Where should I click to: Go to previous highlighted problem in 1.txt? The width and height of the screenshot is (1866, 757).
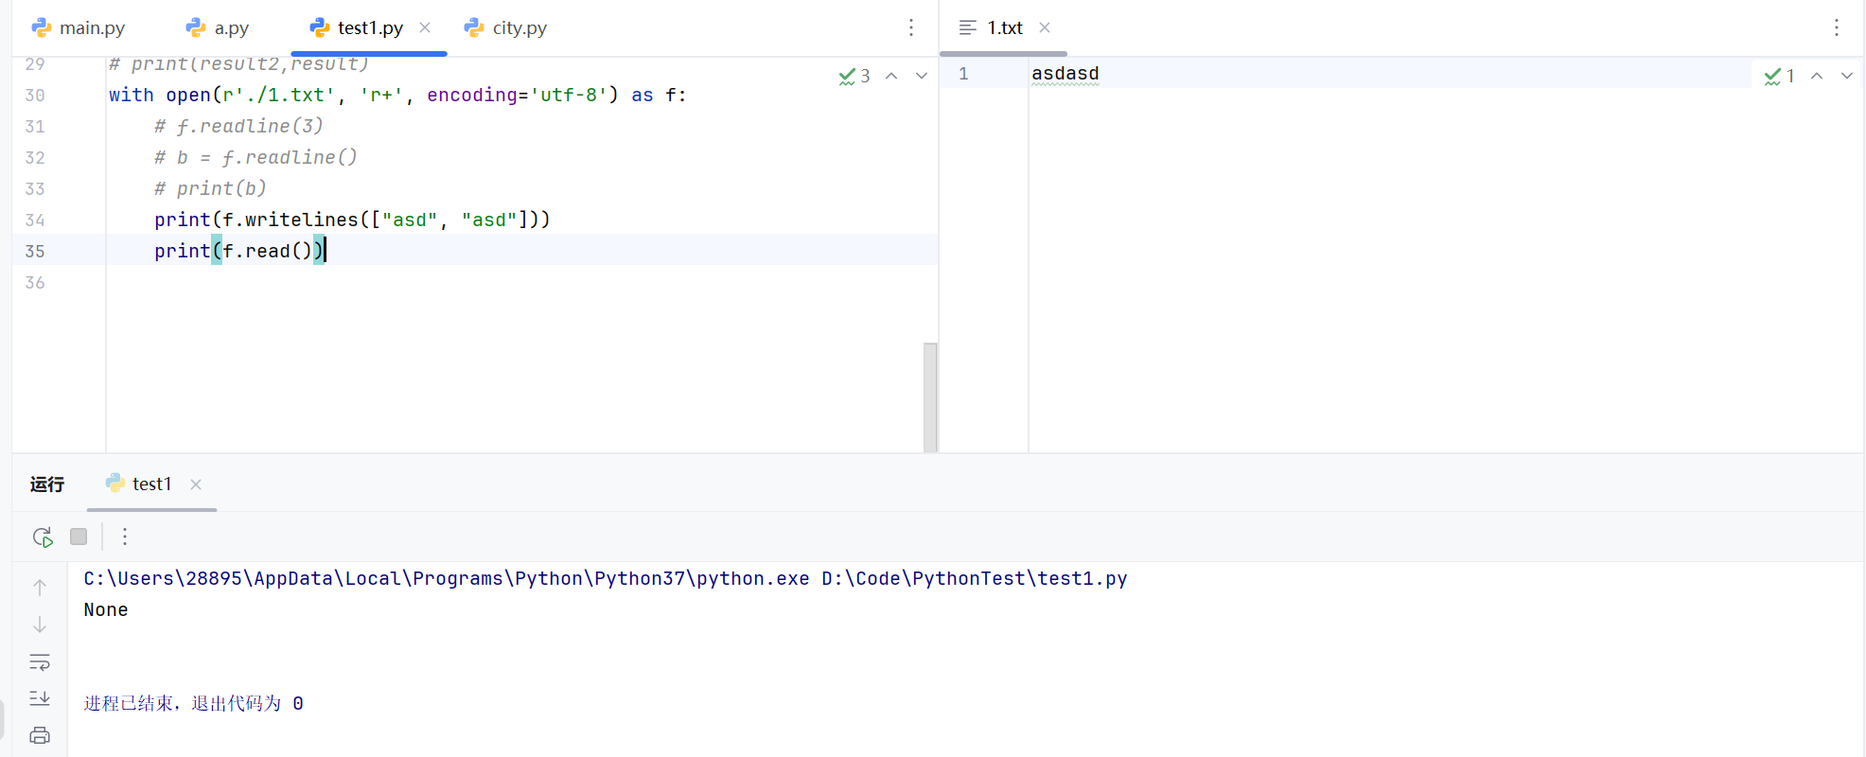(1817, 76)
